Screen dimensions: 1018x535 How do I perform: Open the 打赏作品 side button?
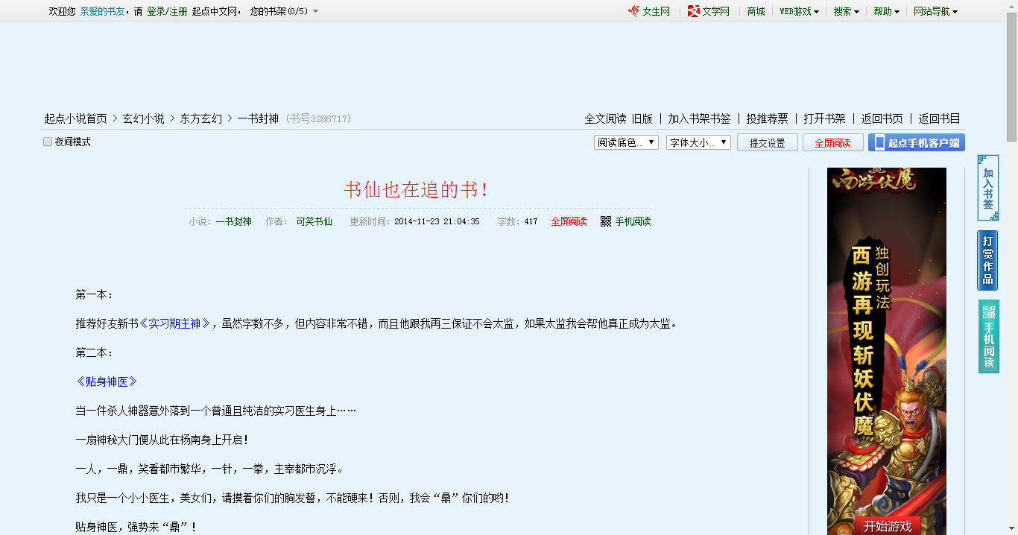click(x=987, y=260)
